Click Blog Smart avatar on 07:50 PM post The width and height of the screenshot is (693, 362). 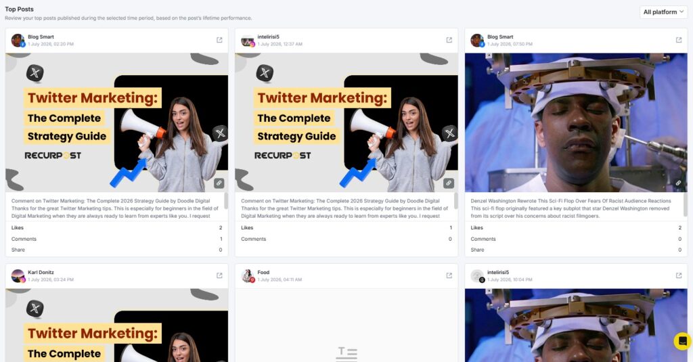tap(477, 40)
